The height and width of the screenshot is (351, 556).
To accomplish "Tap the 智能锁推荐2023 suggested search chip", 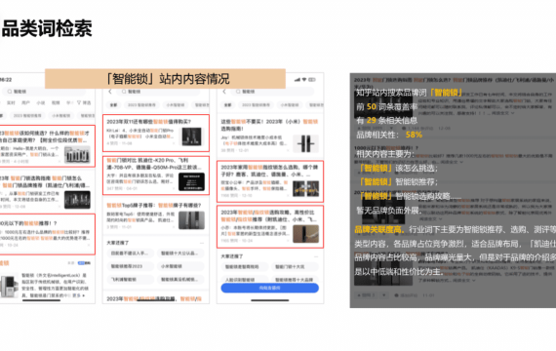I will click(x=130, y=266).
